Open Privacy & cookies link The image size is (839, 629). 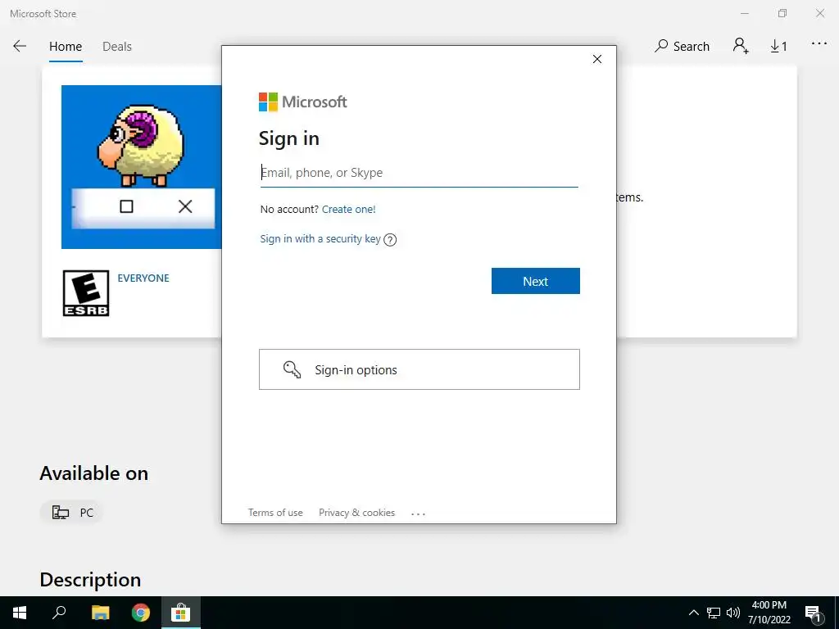357,513
